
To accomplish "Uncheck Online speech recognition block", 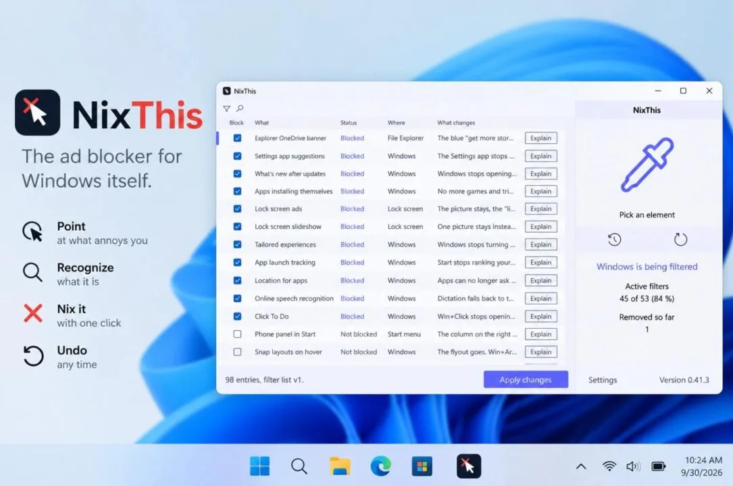I will pos(238,298).
